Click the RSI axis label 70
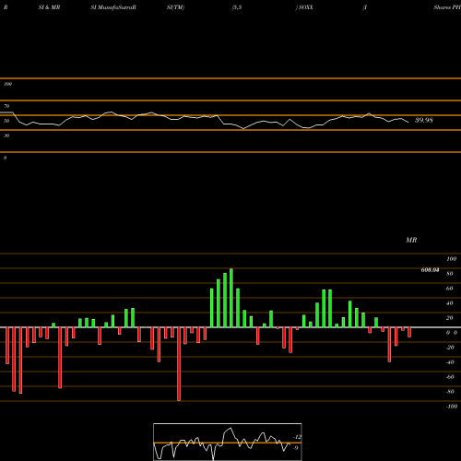 point(6,106)
